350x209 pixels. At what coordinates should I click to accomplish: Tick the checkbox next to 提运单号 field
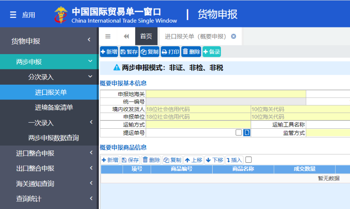tap(238, 133)
